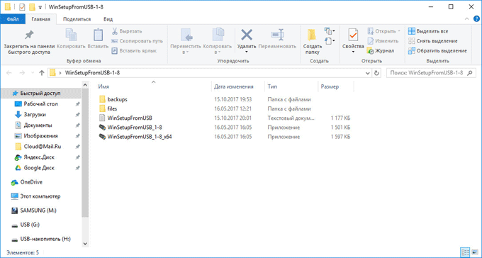Click Create folder (Создать папку) icon

(312, 35)
